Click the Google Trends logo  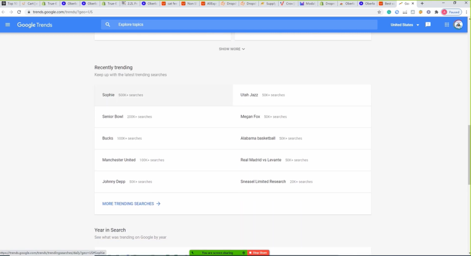[x=34, y=25]
